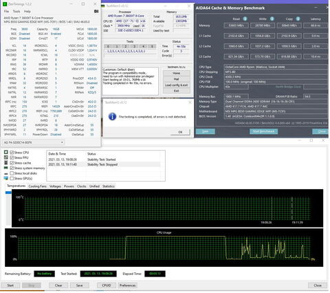This screenshot has height=293, width=330.
Task: Click the TestMem5 log text box
Action: pyautogui.click(x=130, y=81)
